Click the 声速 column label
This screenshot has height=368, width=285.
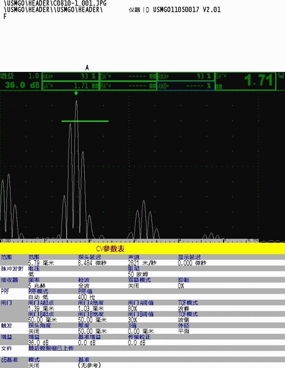click(x=134, y=257)
